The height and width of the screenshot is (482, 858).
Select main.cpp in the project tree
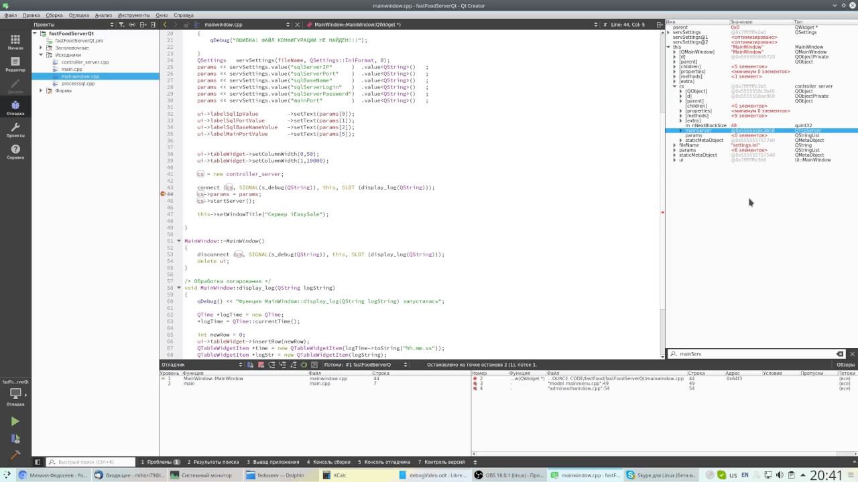coord(72,69)
